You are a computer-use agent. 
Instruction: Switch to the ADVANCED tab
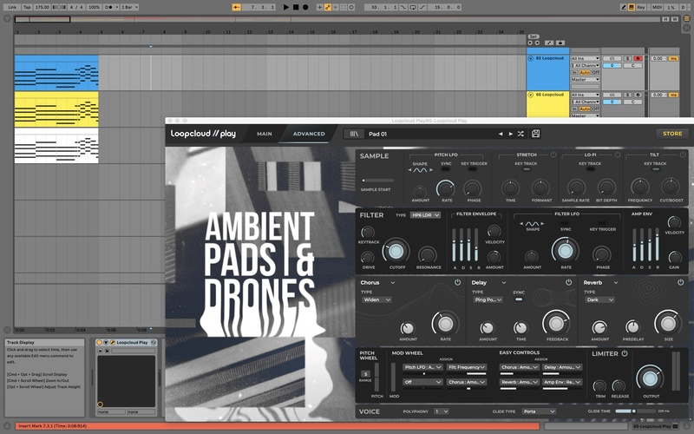pos(309,134)
